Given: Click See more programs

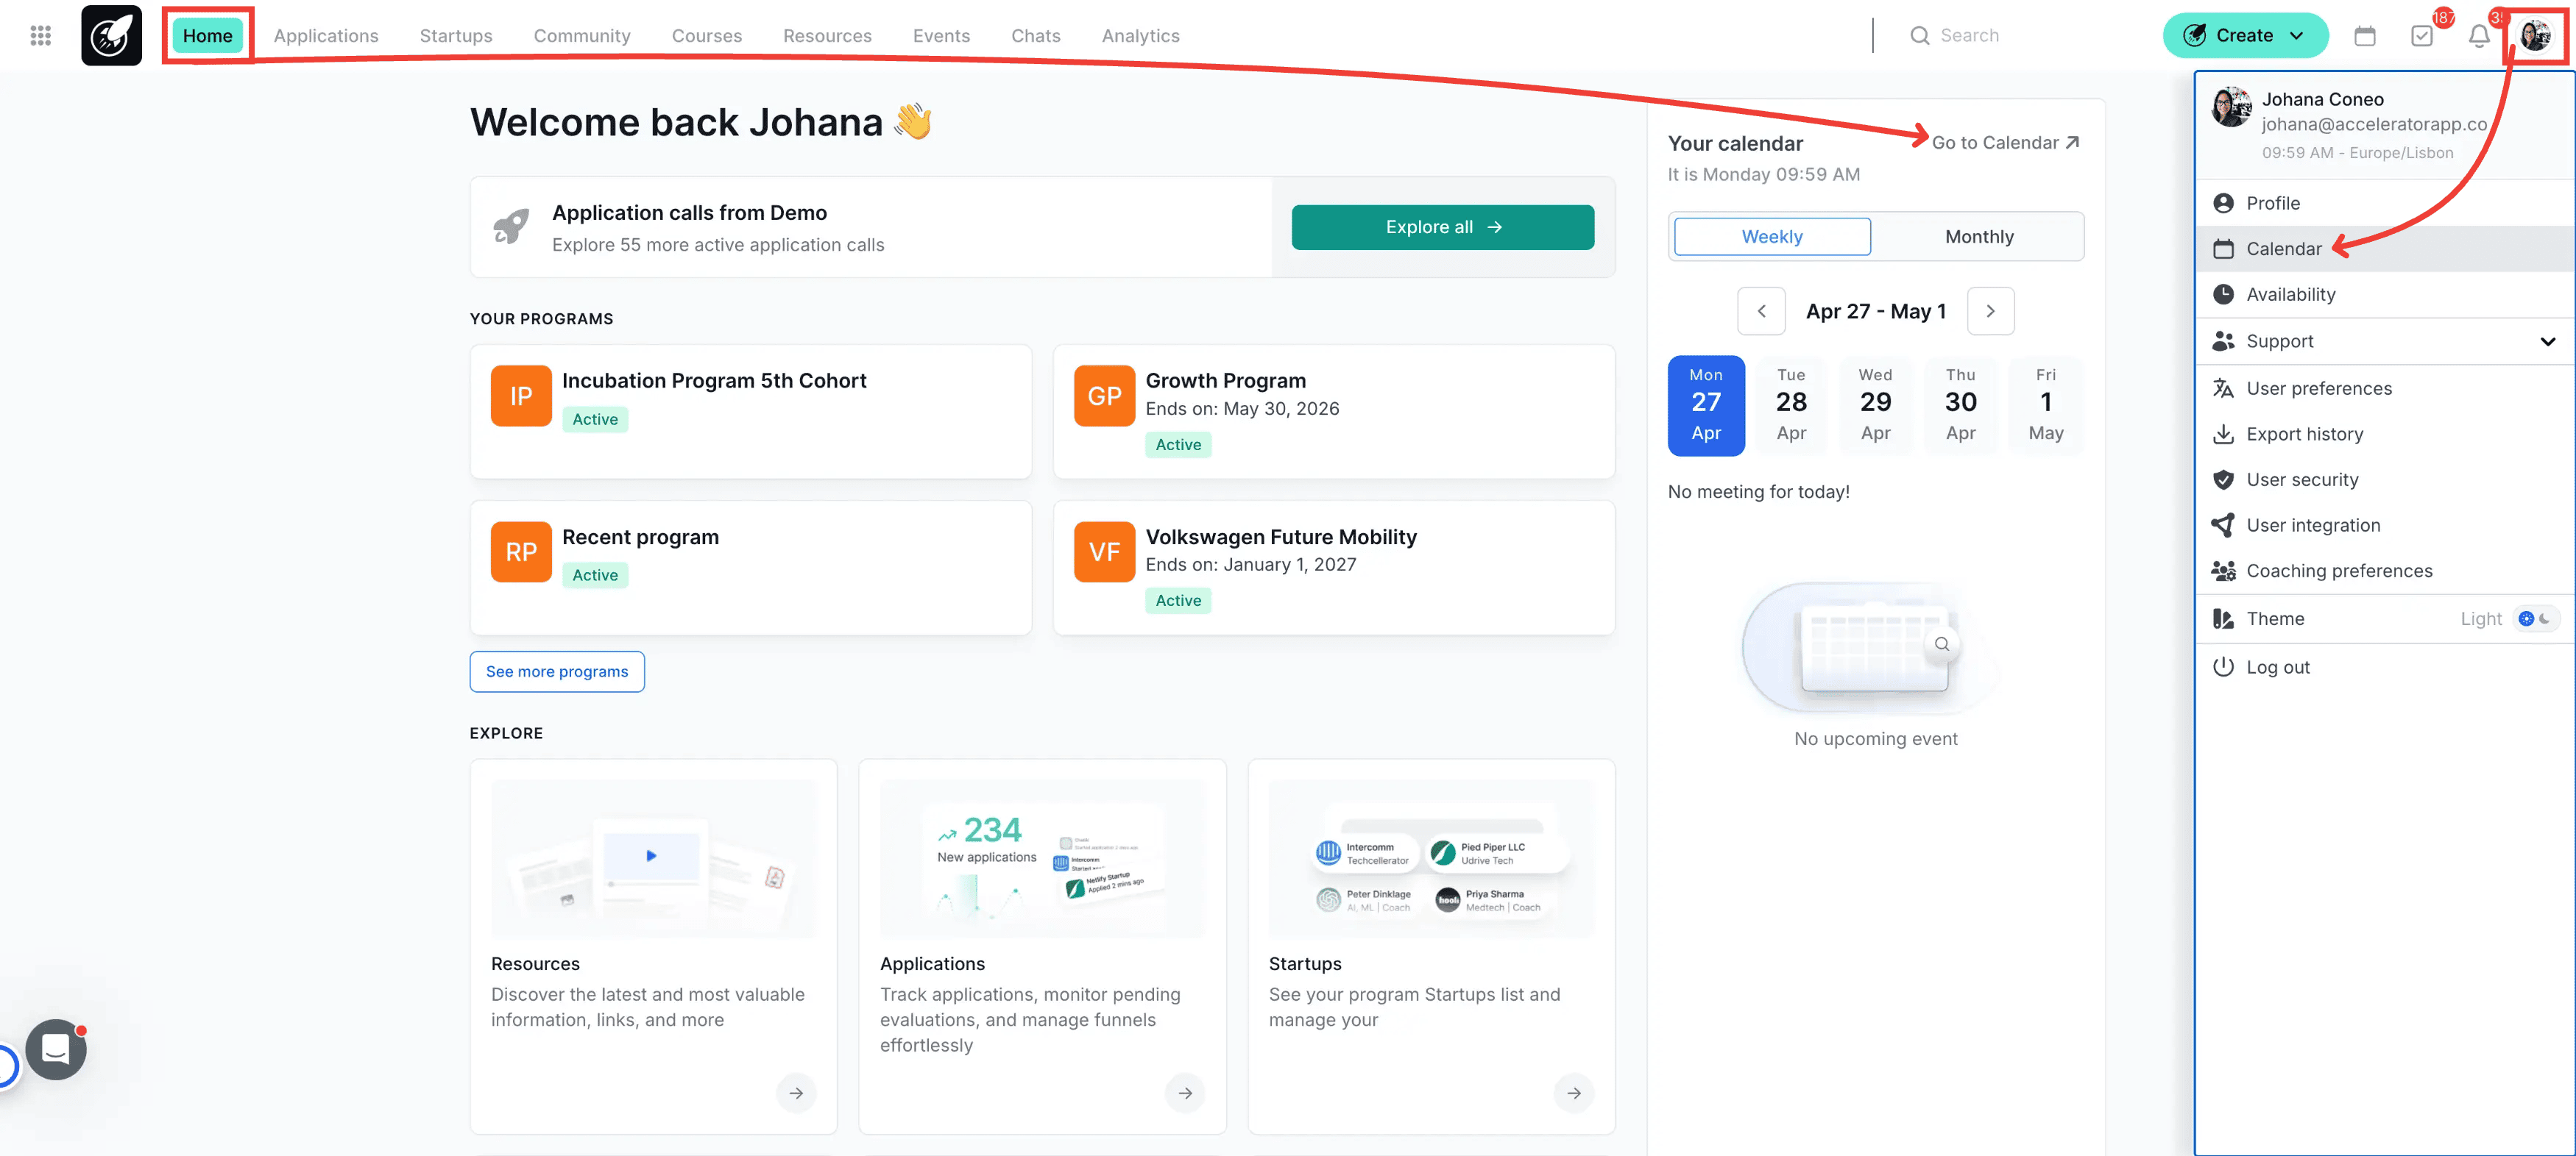Looking at the screenshot, I should [x=556, y=671].
